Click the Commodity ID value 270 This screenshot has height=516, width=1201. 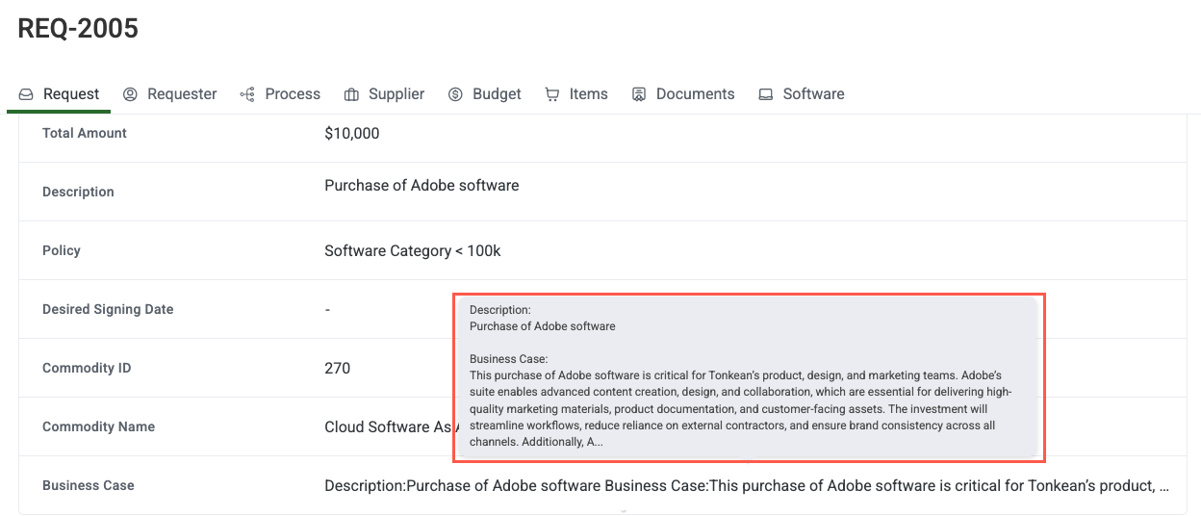[x=338, y=369]
